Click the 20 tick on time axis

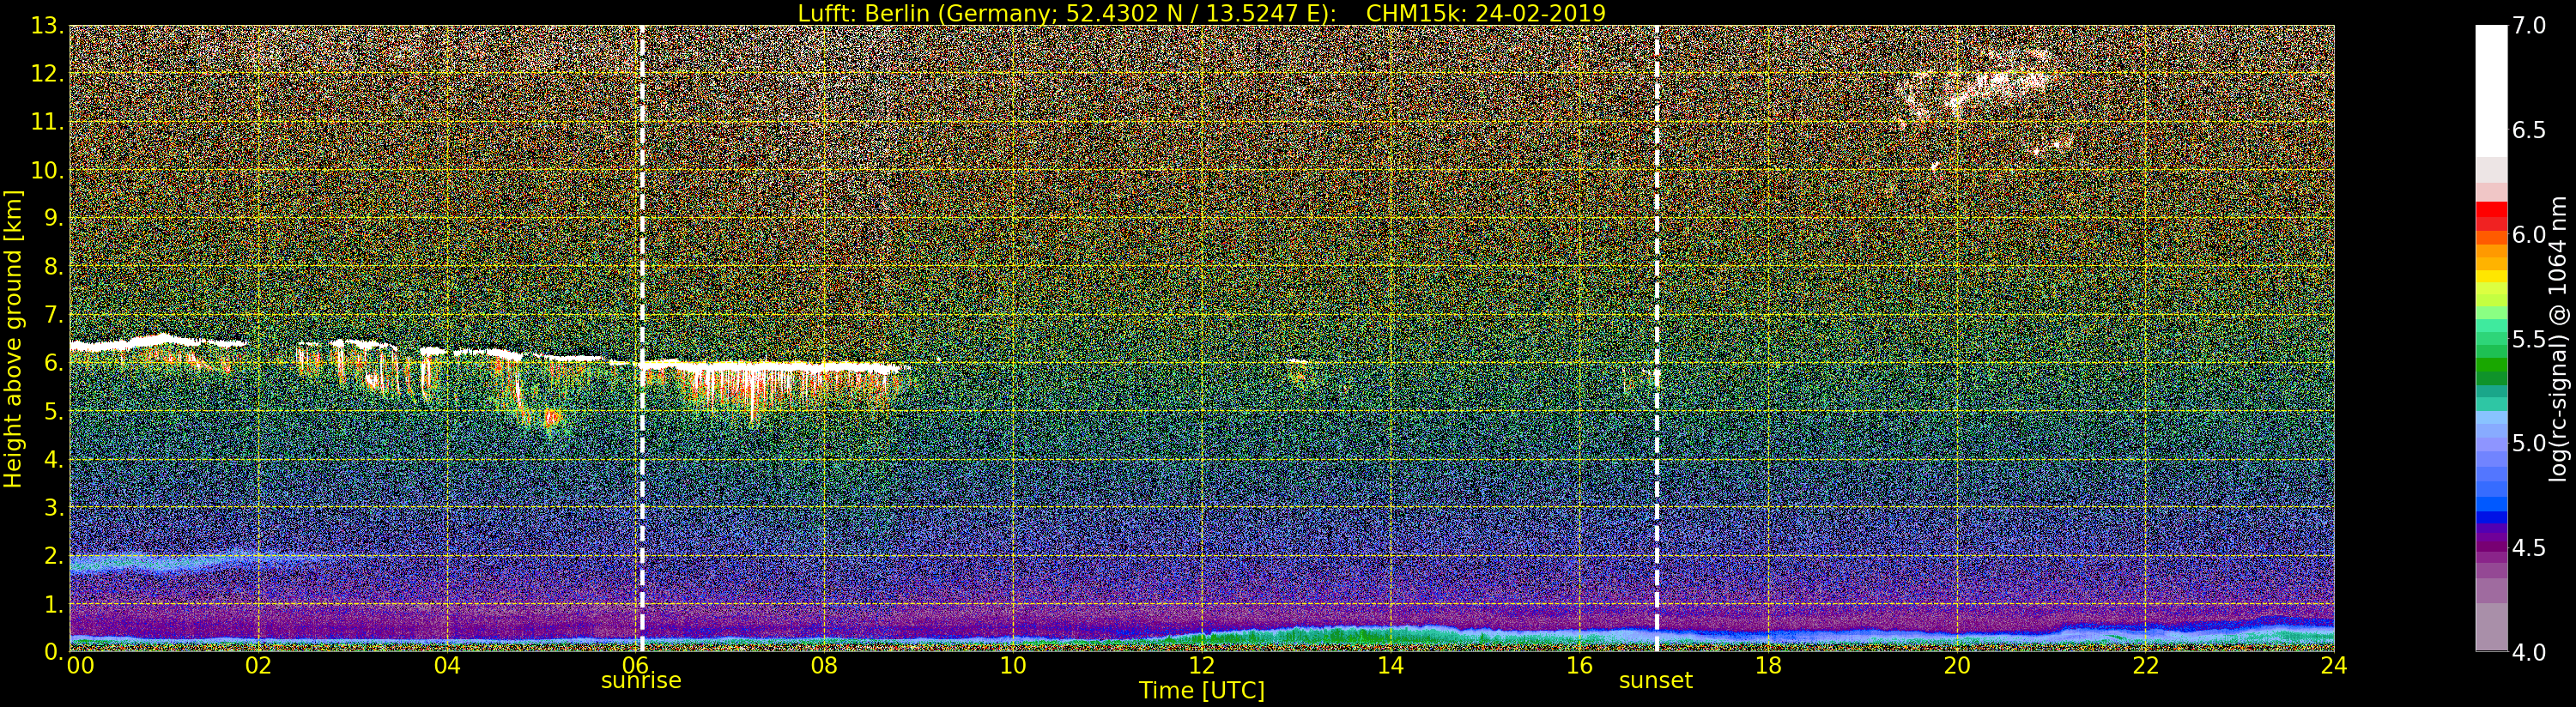point(1956,666)
